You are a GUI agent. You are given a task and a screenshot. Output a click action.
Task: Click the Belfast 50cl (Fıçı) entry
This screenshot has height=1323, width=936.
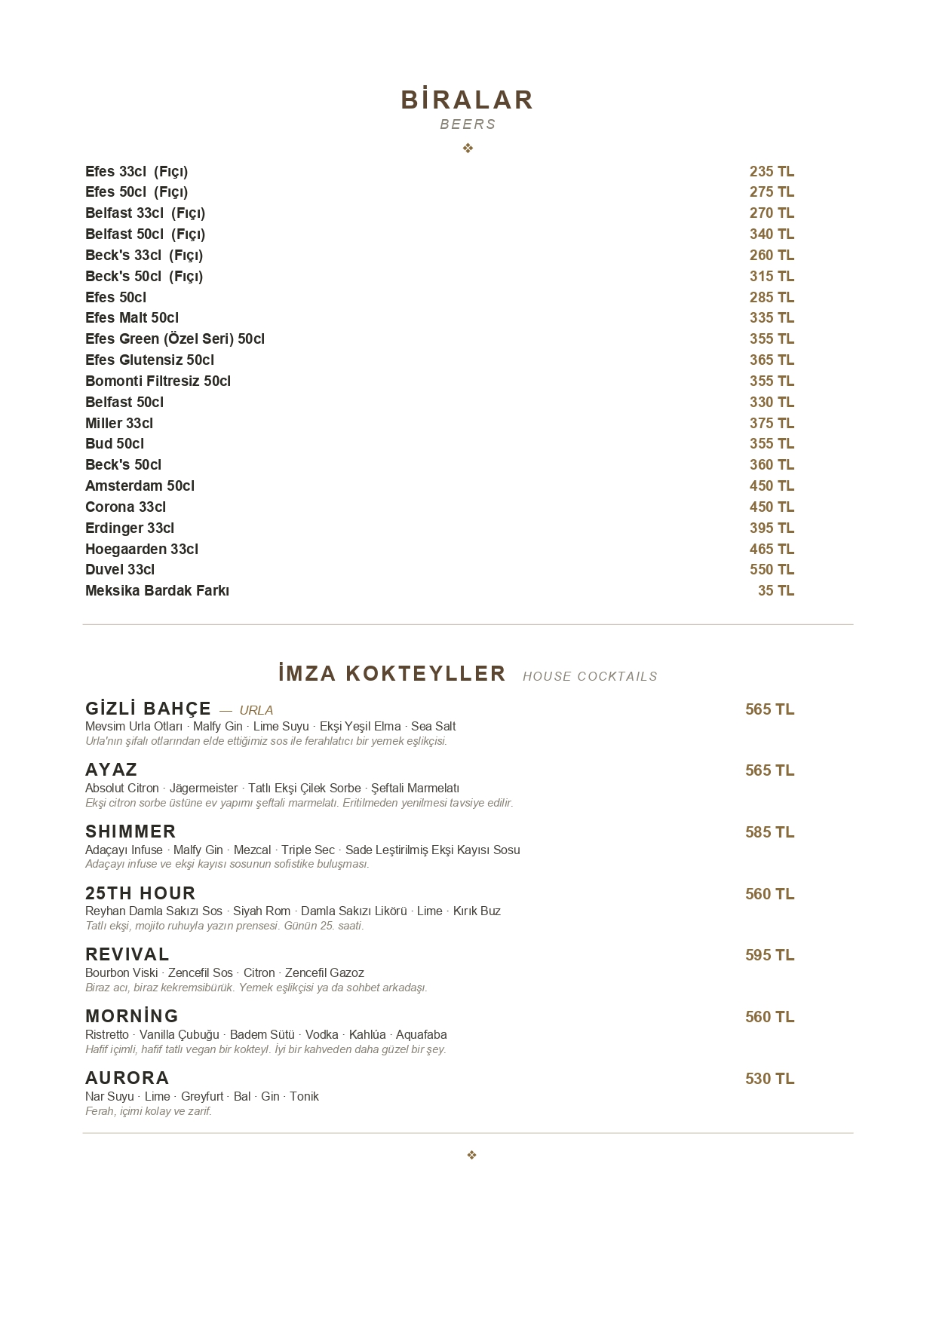pyautogui.click(x=146, y=234)
